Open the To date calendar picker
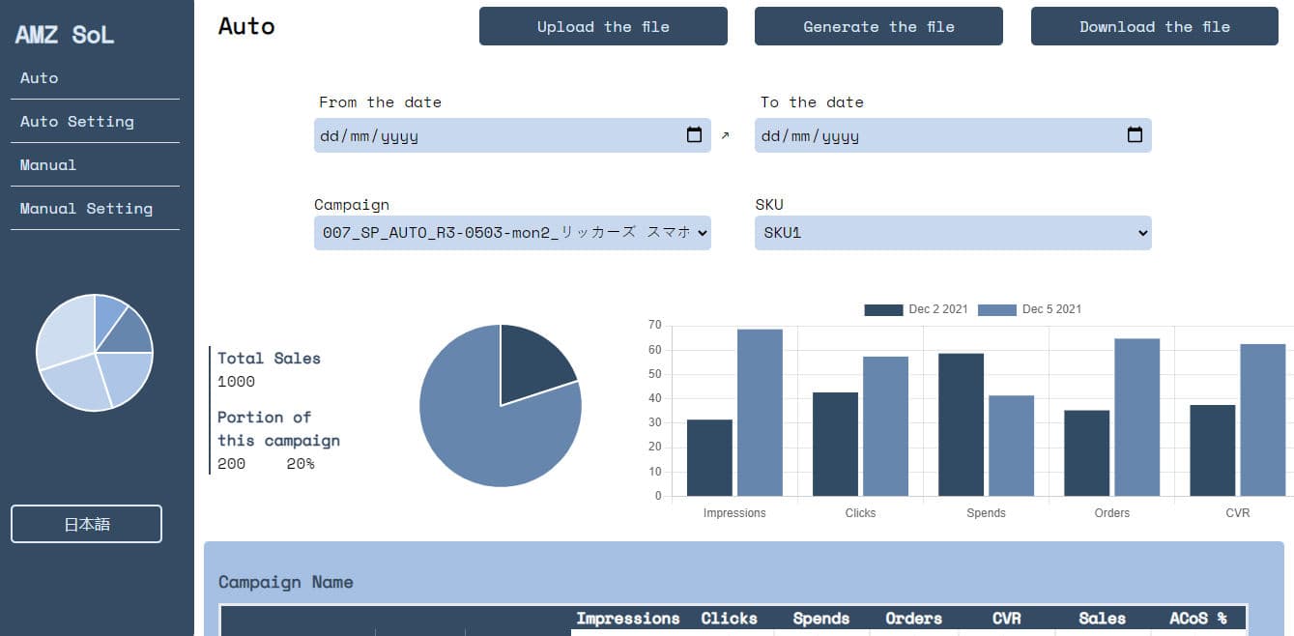Screen dimensions: 1294x636 pyautogui.click(x=1134, y=135)
